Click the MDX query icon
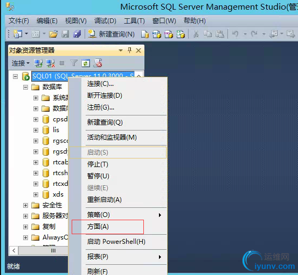This screenshot has width=298, height=275. (157, 34)
